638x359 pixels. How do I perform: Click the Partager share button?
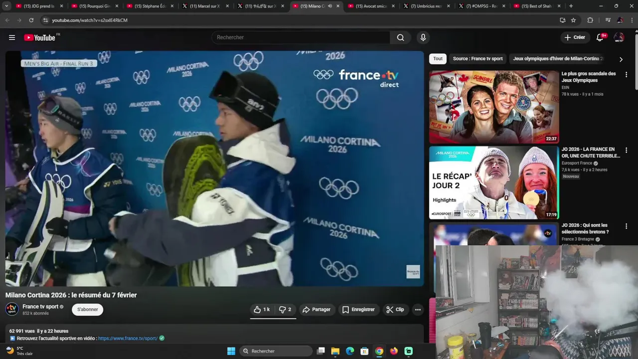pos(317,310)
